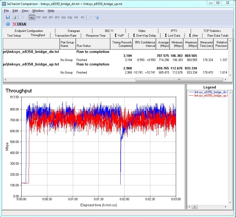Toggle the TCP filter button
The width and height of the screenshot is (236, 217).
coord(38,17)
